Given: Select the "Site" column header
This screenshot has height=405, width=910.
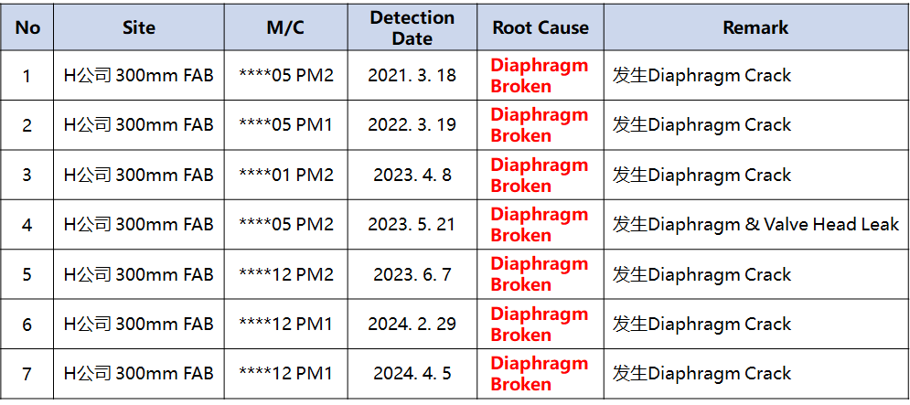Looking at the screenshot, I should [139, 27].
